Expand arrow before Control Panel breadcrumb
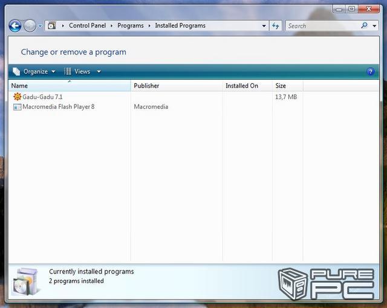Image resolution: width=387 pixels, height=308 pixels. tap(63, 26)
